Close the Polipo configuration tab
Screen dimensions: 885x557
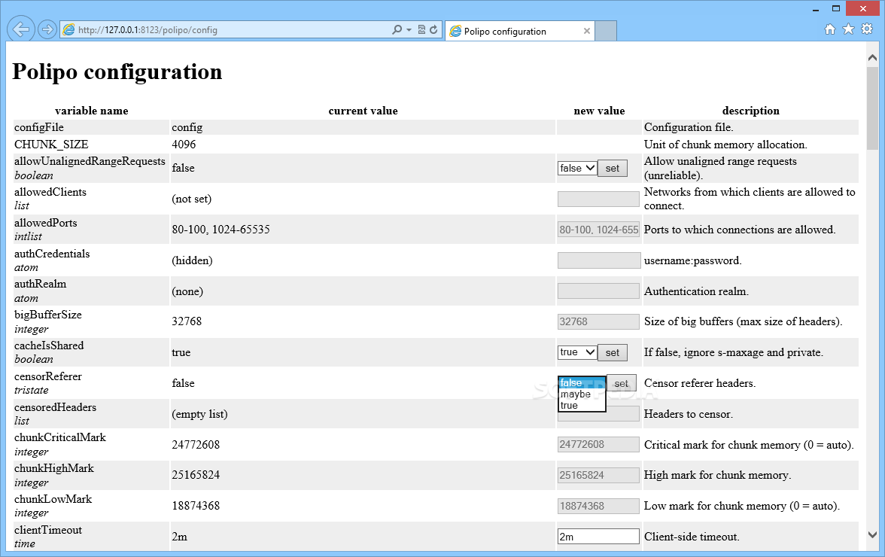pyautogui.click(x=587, y=31)
